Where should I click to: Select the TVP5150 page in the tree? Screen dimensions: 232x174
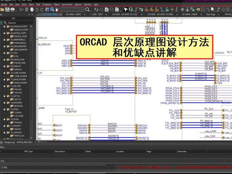[18, 93]
